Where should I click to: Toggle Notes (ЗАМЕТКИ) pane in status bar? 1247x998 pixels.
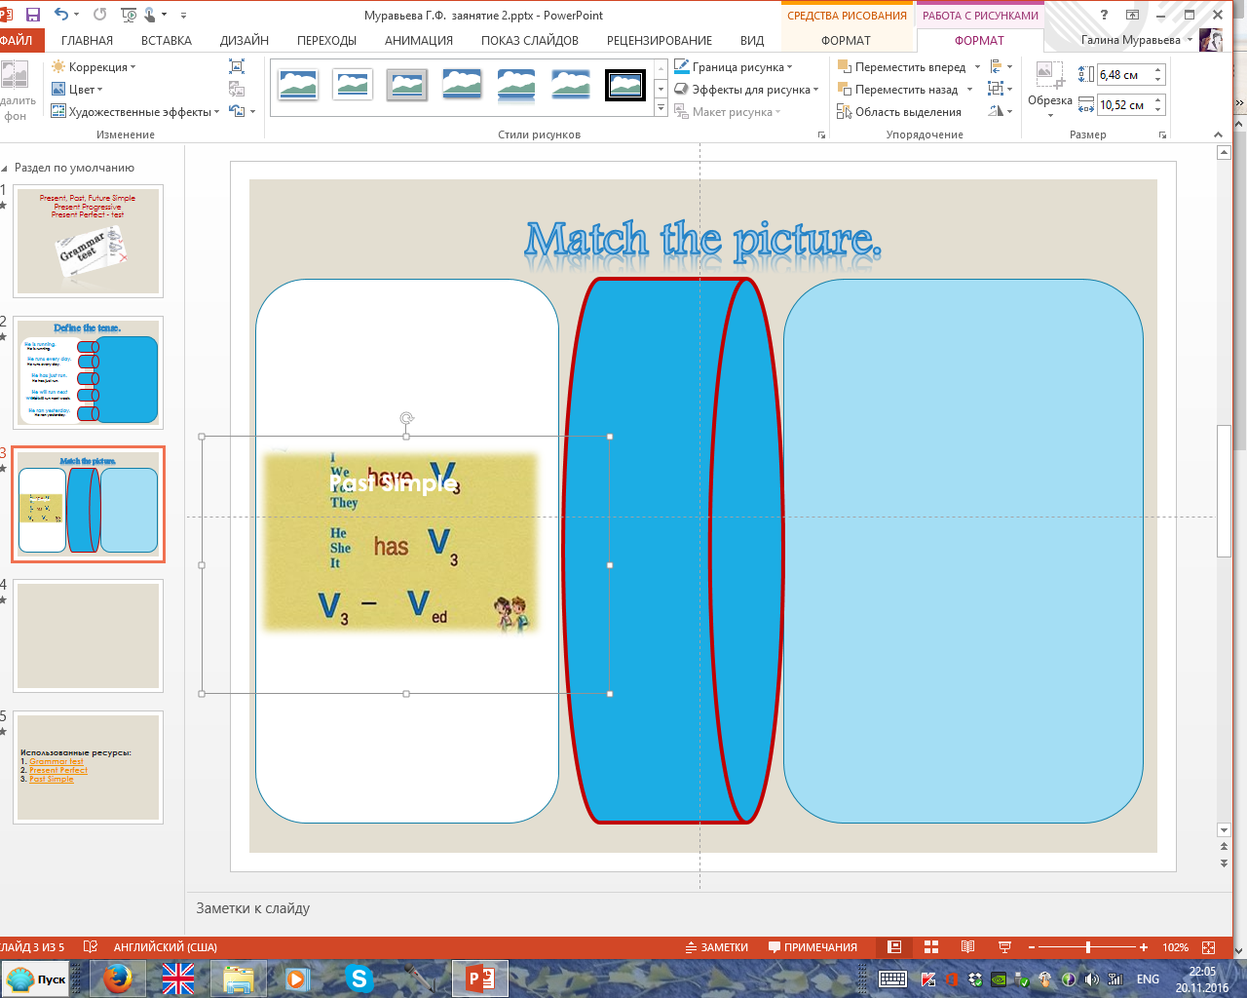click(x=717, y=947)
